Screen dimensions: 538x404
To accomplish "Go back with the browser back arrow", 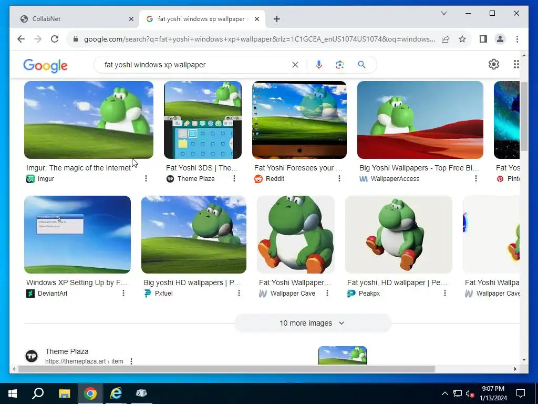I will click(x=21, y=39).
